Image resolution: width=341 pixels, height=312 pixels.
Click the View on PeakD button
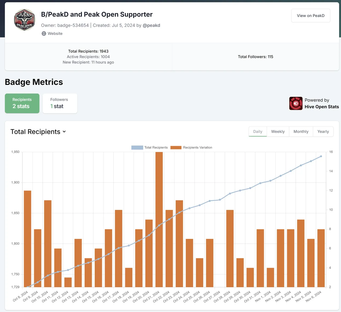311,16
